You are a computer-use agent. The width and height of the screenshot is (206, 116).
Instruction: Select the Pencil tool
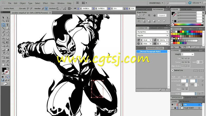(7, 32)
